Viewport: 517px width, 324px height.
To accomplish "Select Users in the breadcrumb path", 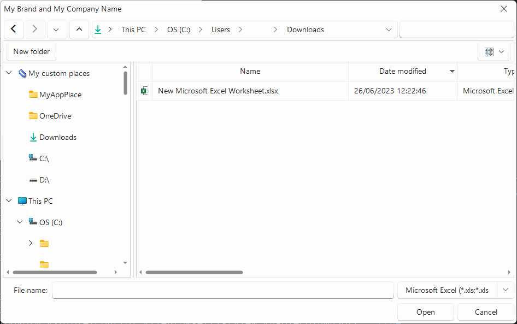I will click(220, 30).
